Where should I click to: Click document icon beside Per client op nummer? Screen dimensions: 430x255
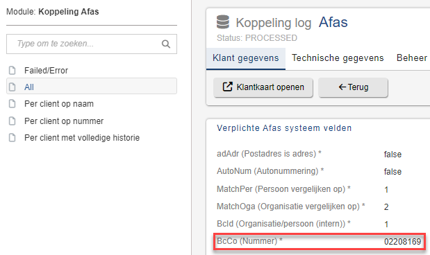[x=13, y=121]
